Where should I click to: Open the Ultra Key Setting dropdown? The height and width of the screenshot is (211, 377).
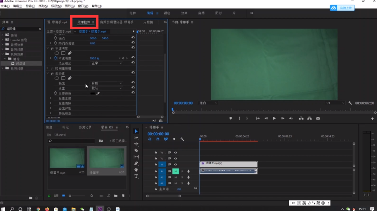pyautogui.click(x=106, y=88)
